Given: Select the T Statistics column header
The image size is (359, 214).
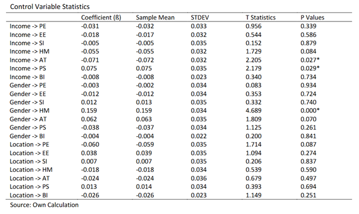Looking at the screenshot, I should coord(260,18).
